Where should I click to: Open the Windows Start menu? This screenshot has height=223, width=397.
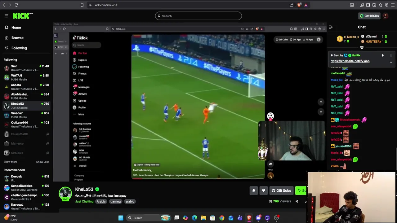(121, 218)
